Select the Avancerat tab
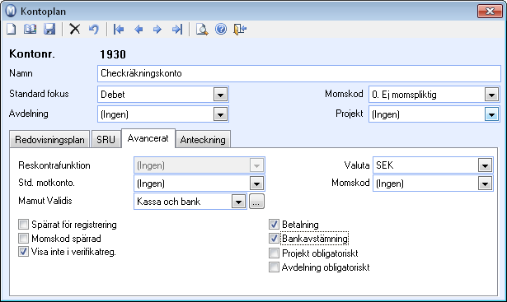This screenshot has height=302, width=507. point(148,138)
